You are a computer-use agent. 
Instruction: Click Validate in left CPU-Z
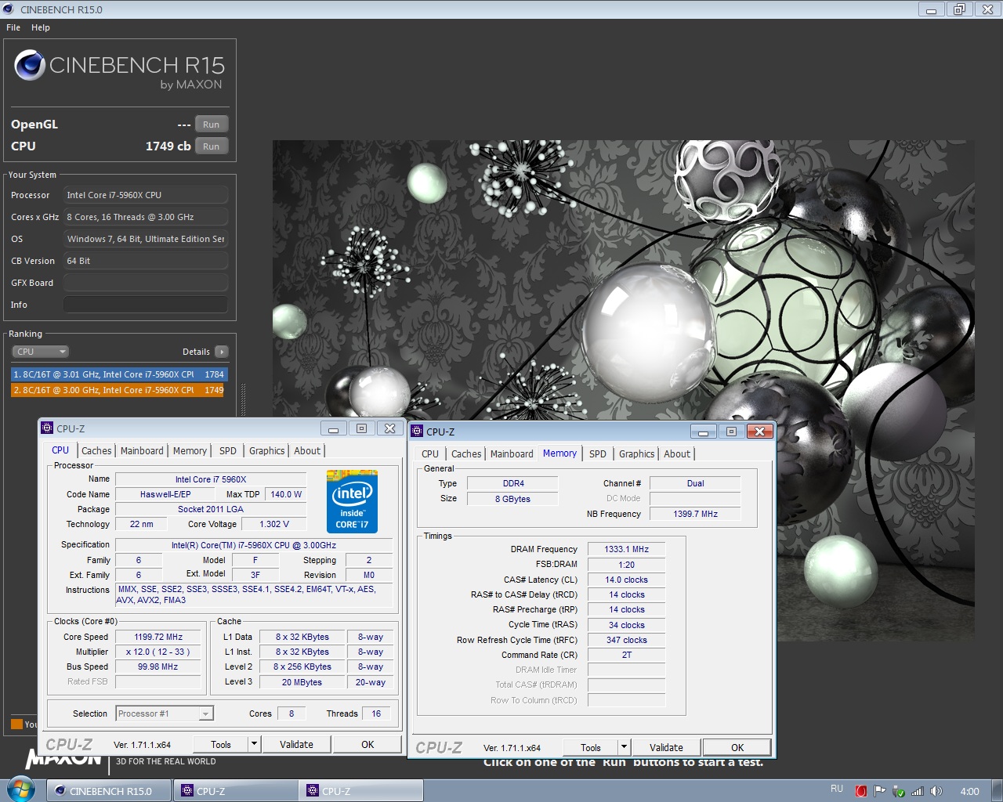tap(296, 744)
